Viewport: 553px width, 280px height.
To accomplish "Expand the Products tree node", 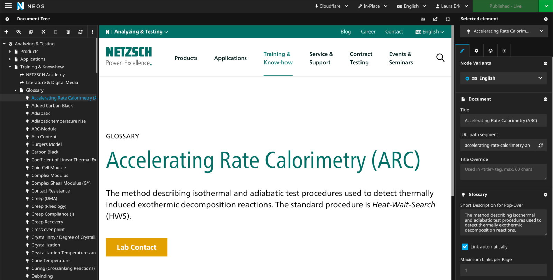I will [x=10, y=52].
